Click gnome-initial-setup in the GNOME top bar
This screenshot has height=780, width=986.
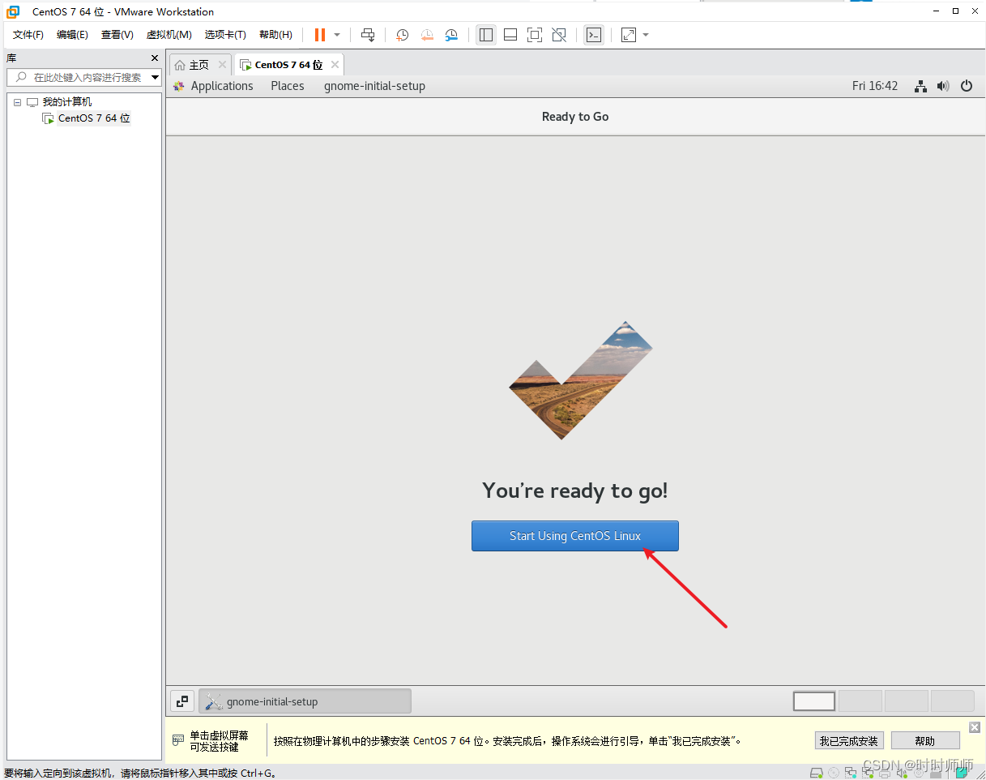[374, 86]
